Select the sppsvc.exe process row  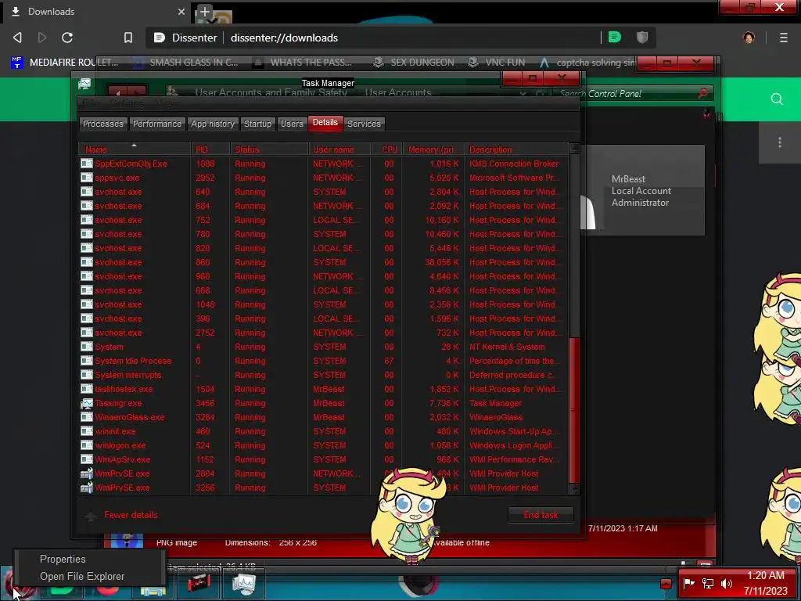[x=323, y=178]
